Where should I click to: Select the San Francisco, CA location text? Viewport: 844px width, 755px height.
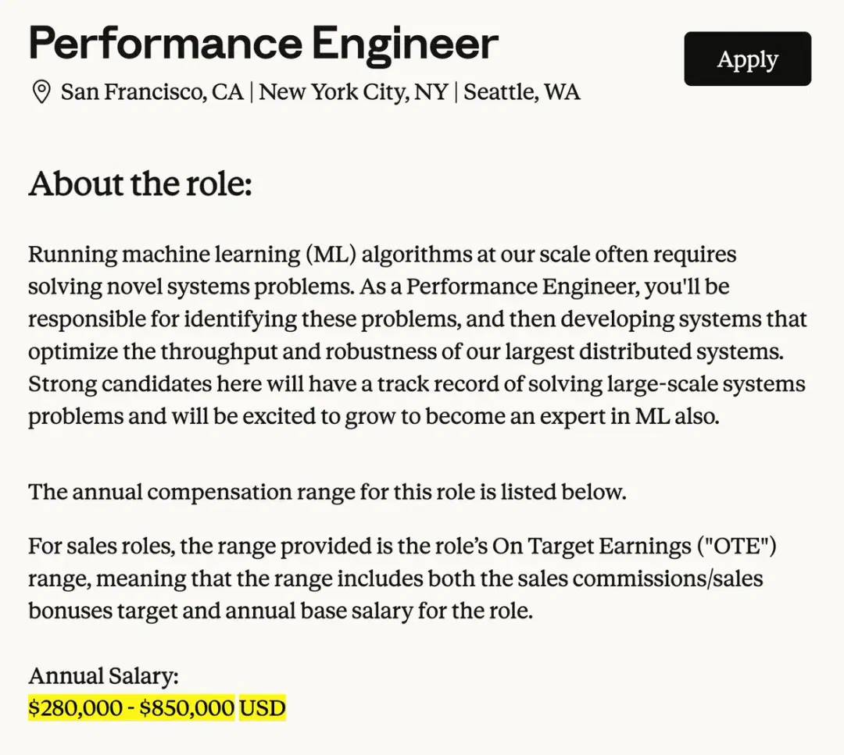coord(152,92)
